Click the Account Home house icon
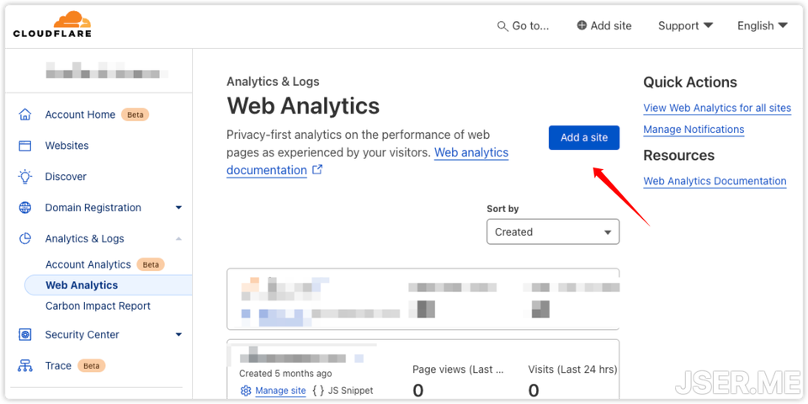The height and width of the screenshot is (404, 808). coord(25,114)
